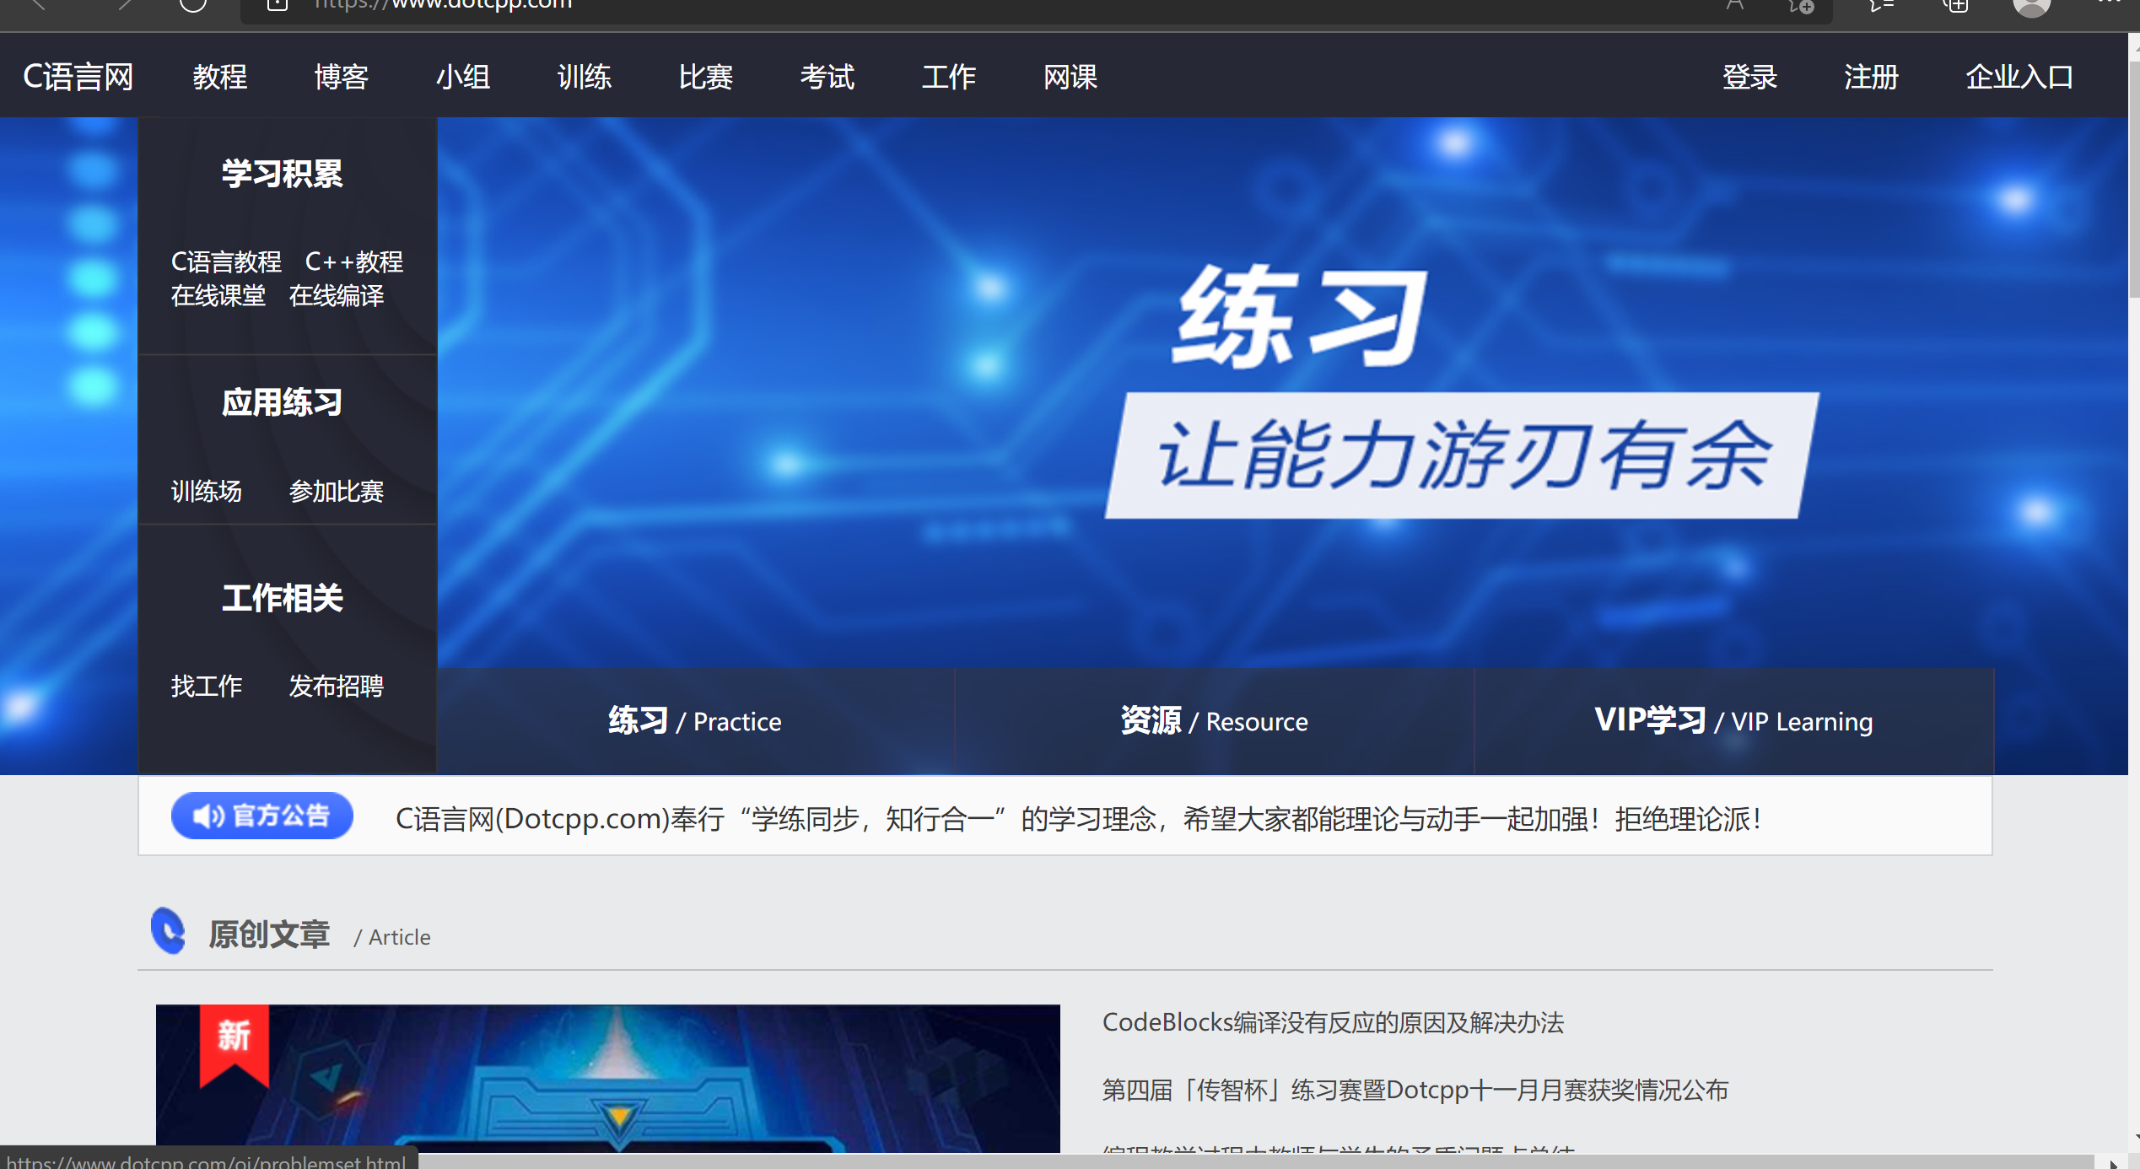Open the collections icon in toolbar
This screenshot has height=1169, width=2140.
coord(1955,6)
